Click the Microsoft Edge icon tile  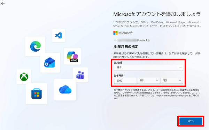(35, 46)
